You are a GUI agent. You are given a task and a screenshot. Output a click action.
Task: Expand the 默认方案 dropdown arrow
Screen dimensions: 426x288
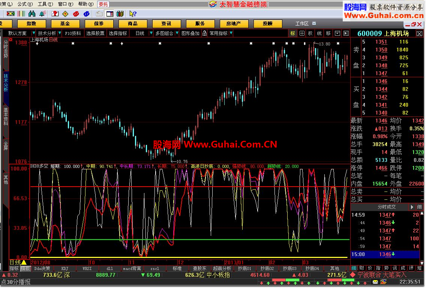pyautogui.click(x=33, y=33)
